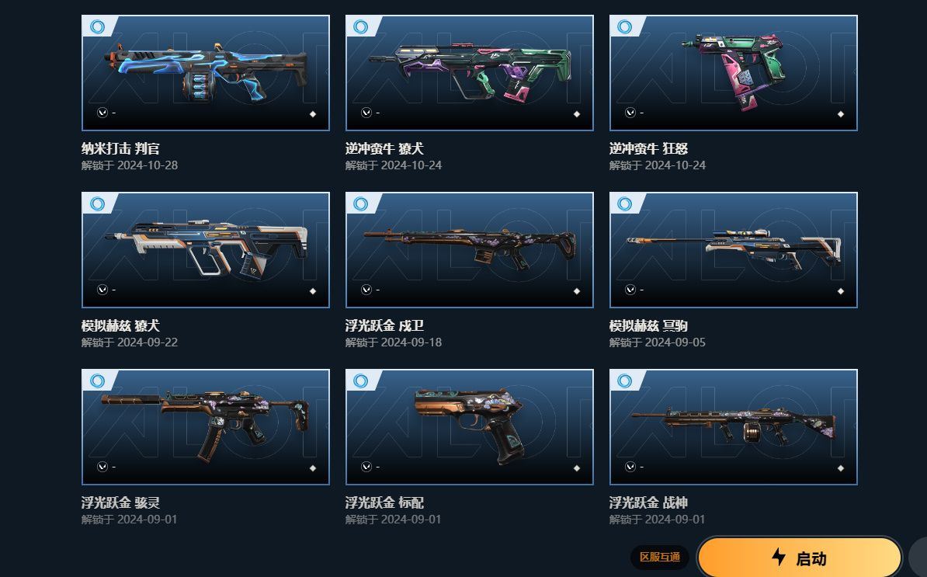927x577 pixels.
Task: Select the 浮光跃金 标配 pistol skin image
Action: pyautogui.click(x=470, y=427)
